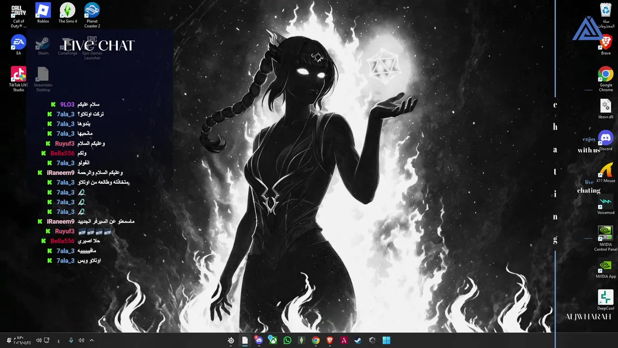The width and height of the screenshot is (618, 348).
Task: Open the taskbar clock and date
Action: pyautogui.click(x=23, y=340)
